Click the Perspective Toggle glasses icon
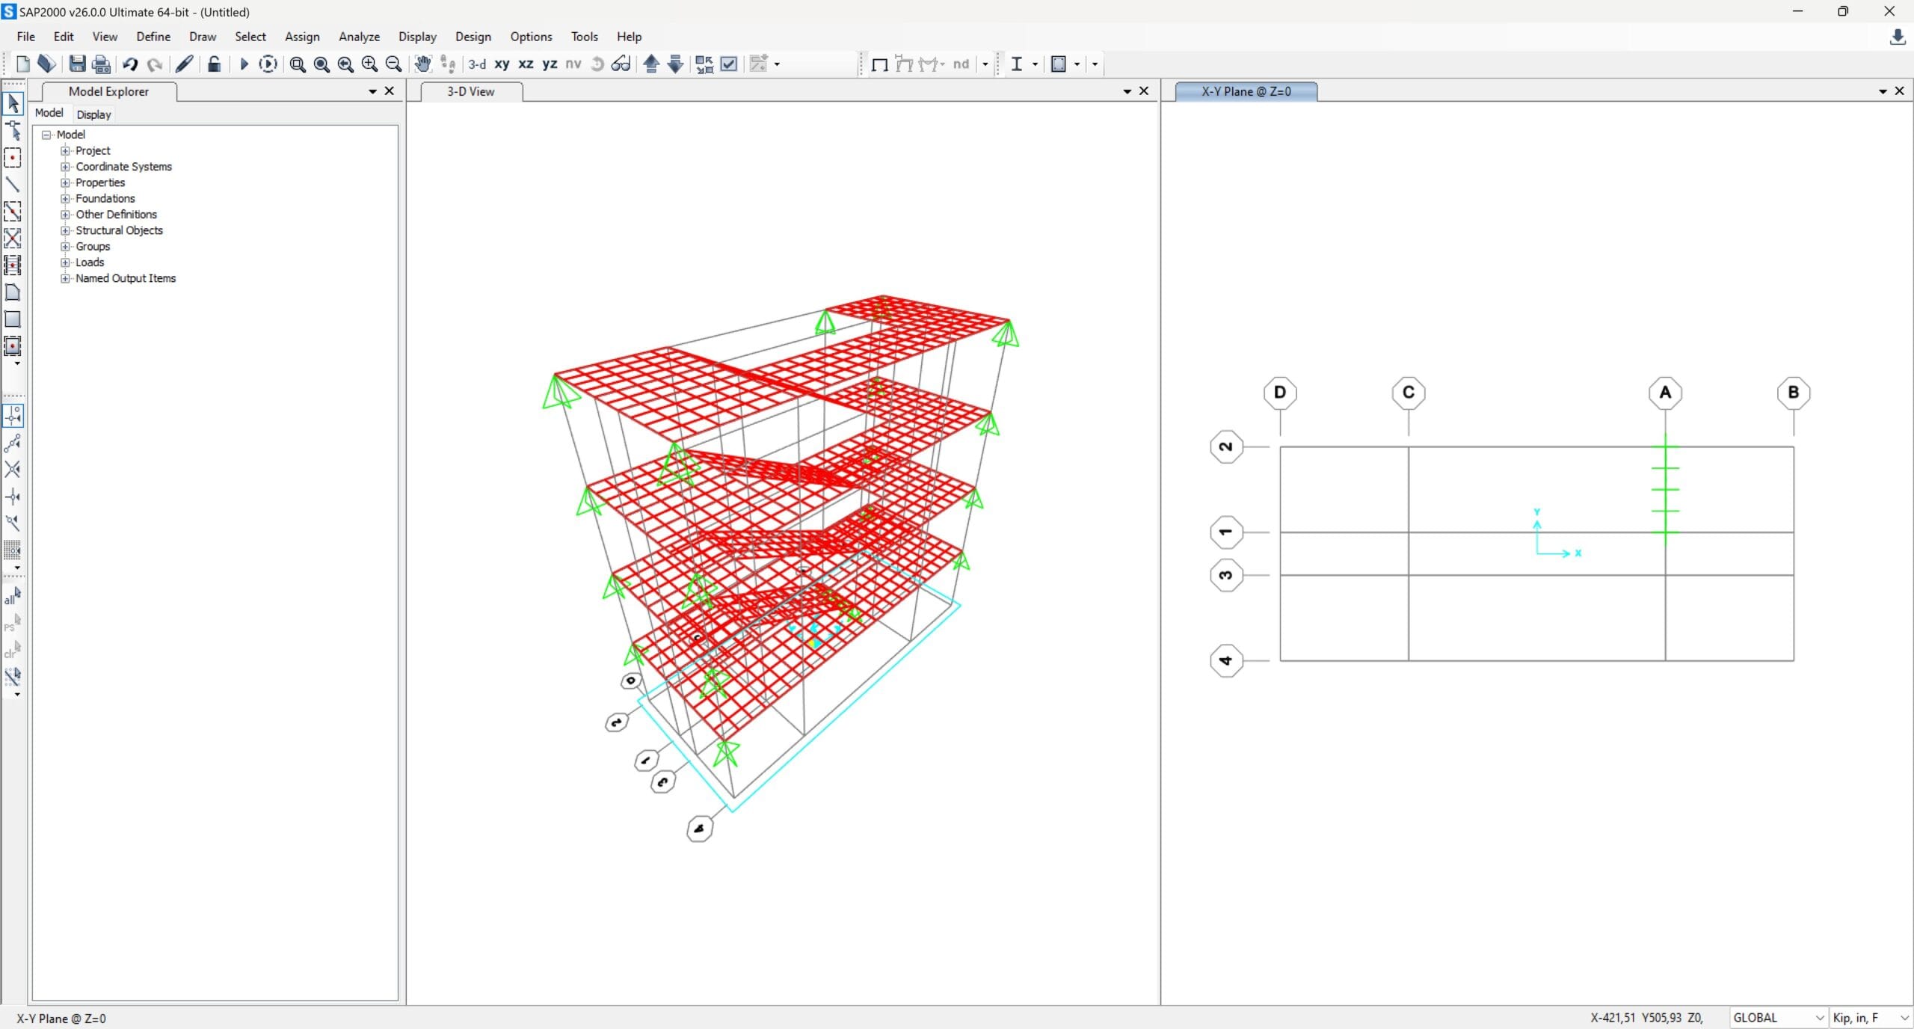Screen dimensions: 1914x1029 621,64
